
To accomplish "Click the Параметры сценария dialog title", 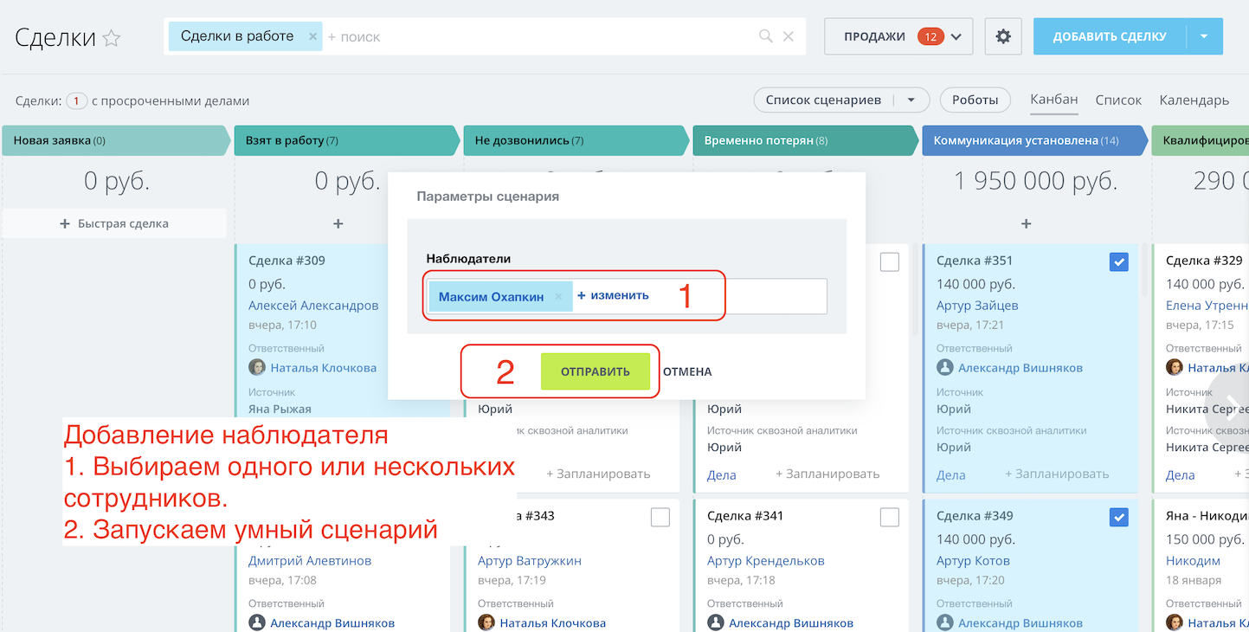I will (x=488, y=197).
